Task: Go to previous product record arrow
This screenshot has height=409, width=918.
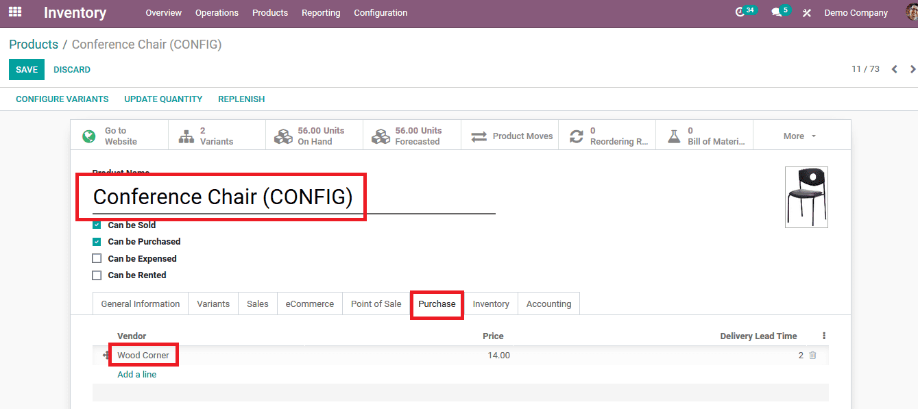Action: click(x=894, y=69)
